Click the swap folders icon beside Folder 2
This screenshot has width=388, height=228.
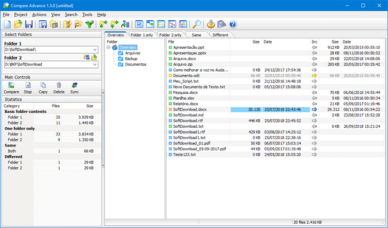click(x=87, y=57)
